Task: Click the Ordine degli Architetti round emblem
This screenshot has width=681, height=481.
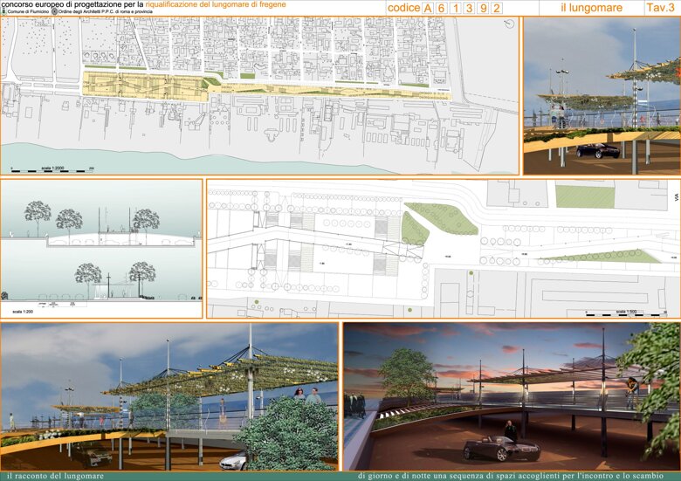Action: point(54,11)
